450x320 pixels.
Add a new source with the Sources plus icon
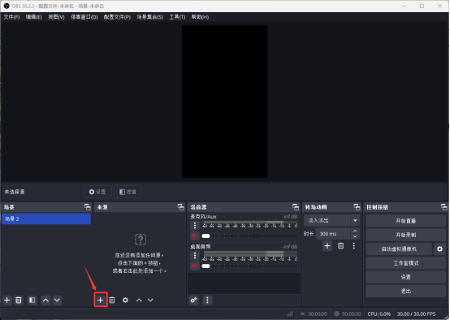[x=100, y=301]
